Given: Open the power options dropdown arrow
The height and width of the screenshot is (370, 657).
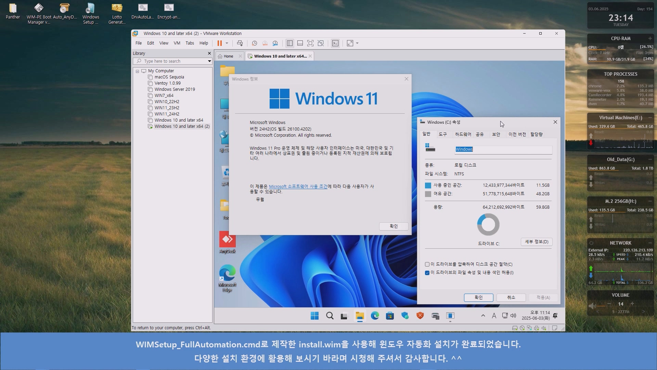Looking at the screenshot, I should pos(227,43).
